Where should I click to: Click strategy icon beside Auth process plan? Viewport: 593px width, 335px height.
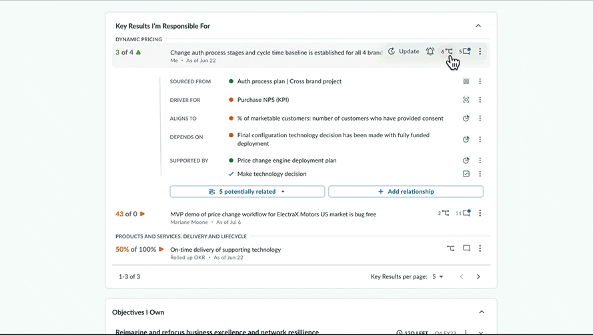pyautogui.click(x=466, y=81)
